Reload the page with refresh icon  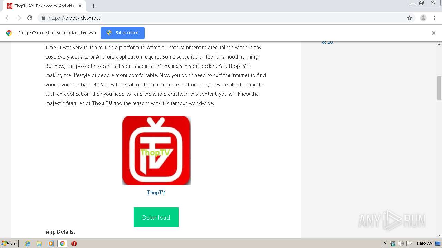coord(30,18)
